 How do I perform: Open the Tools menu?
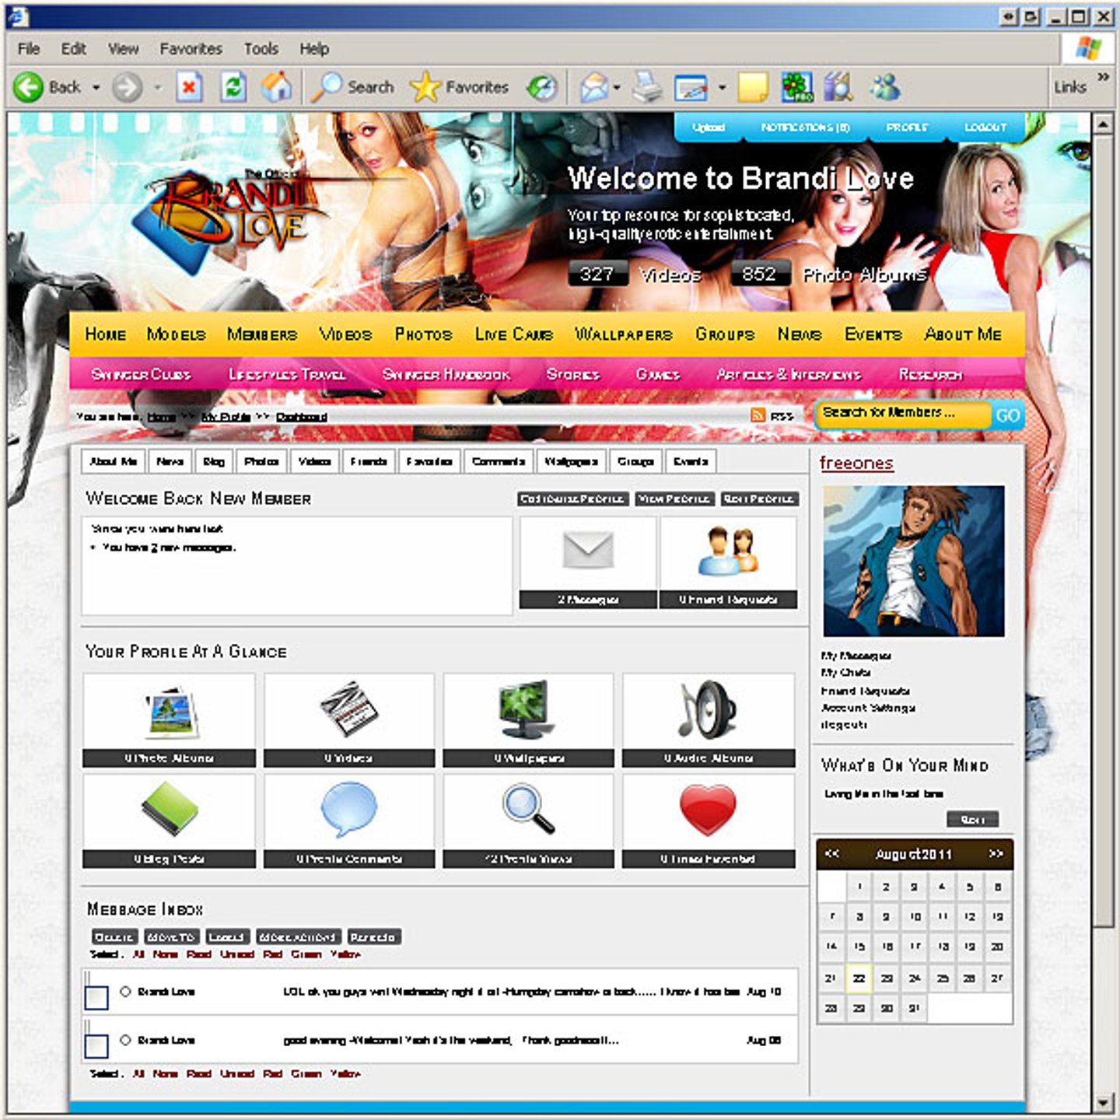[261, 49]
